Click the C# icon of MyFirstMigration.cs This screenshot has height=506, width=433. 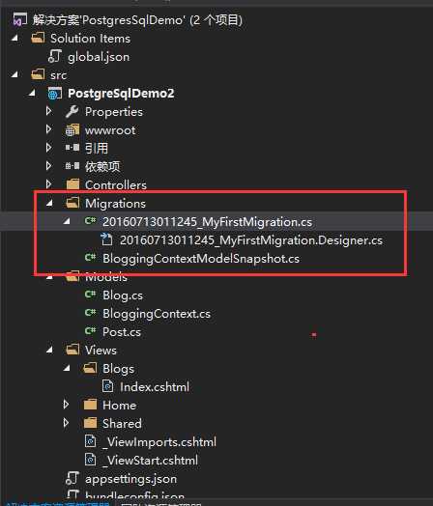pyautogui.click(x=90, y=221)
